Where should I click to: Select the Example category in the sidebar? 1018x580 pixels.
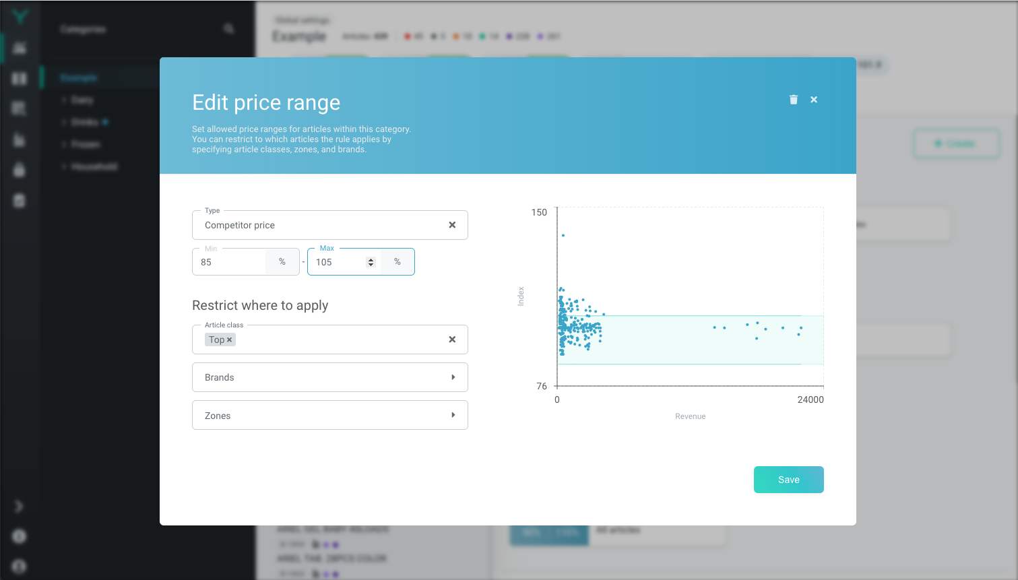pos(79,77)
